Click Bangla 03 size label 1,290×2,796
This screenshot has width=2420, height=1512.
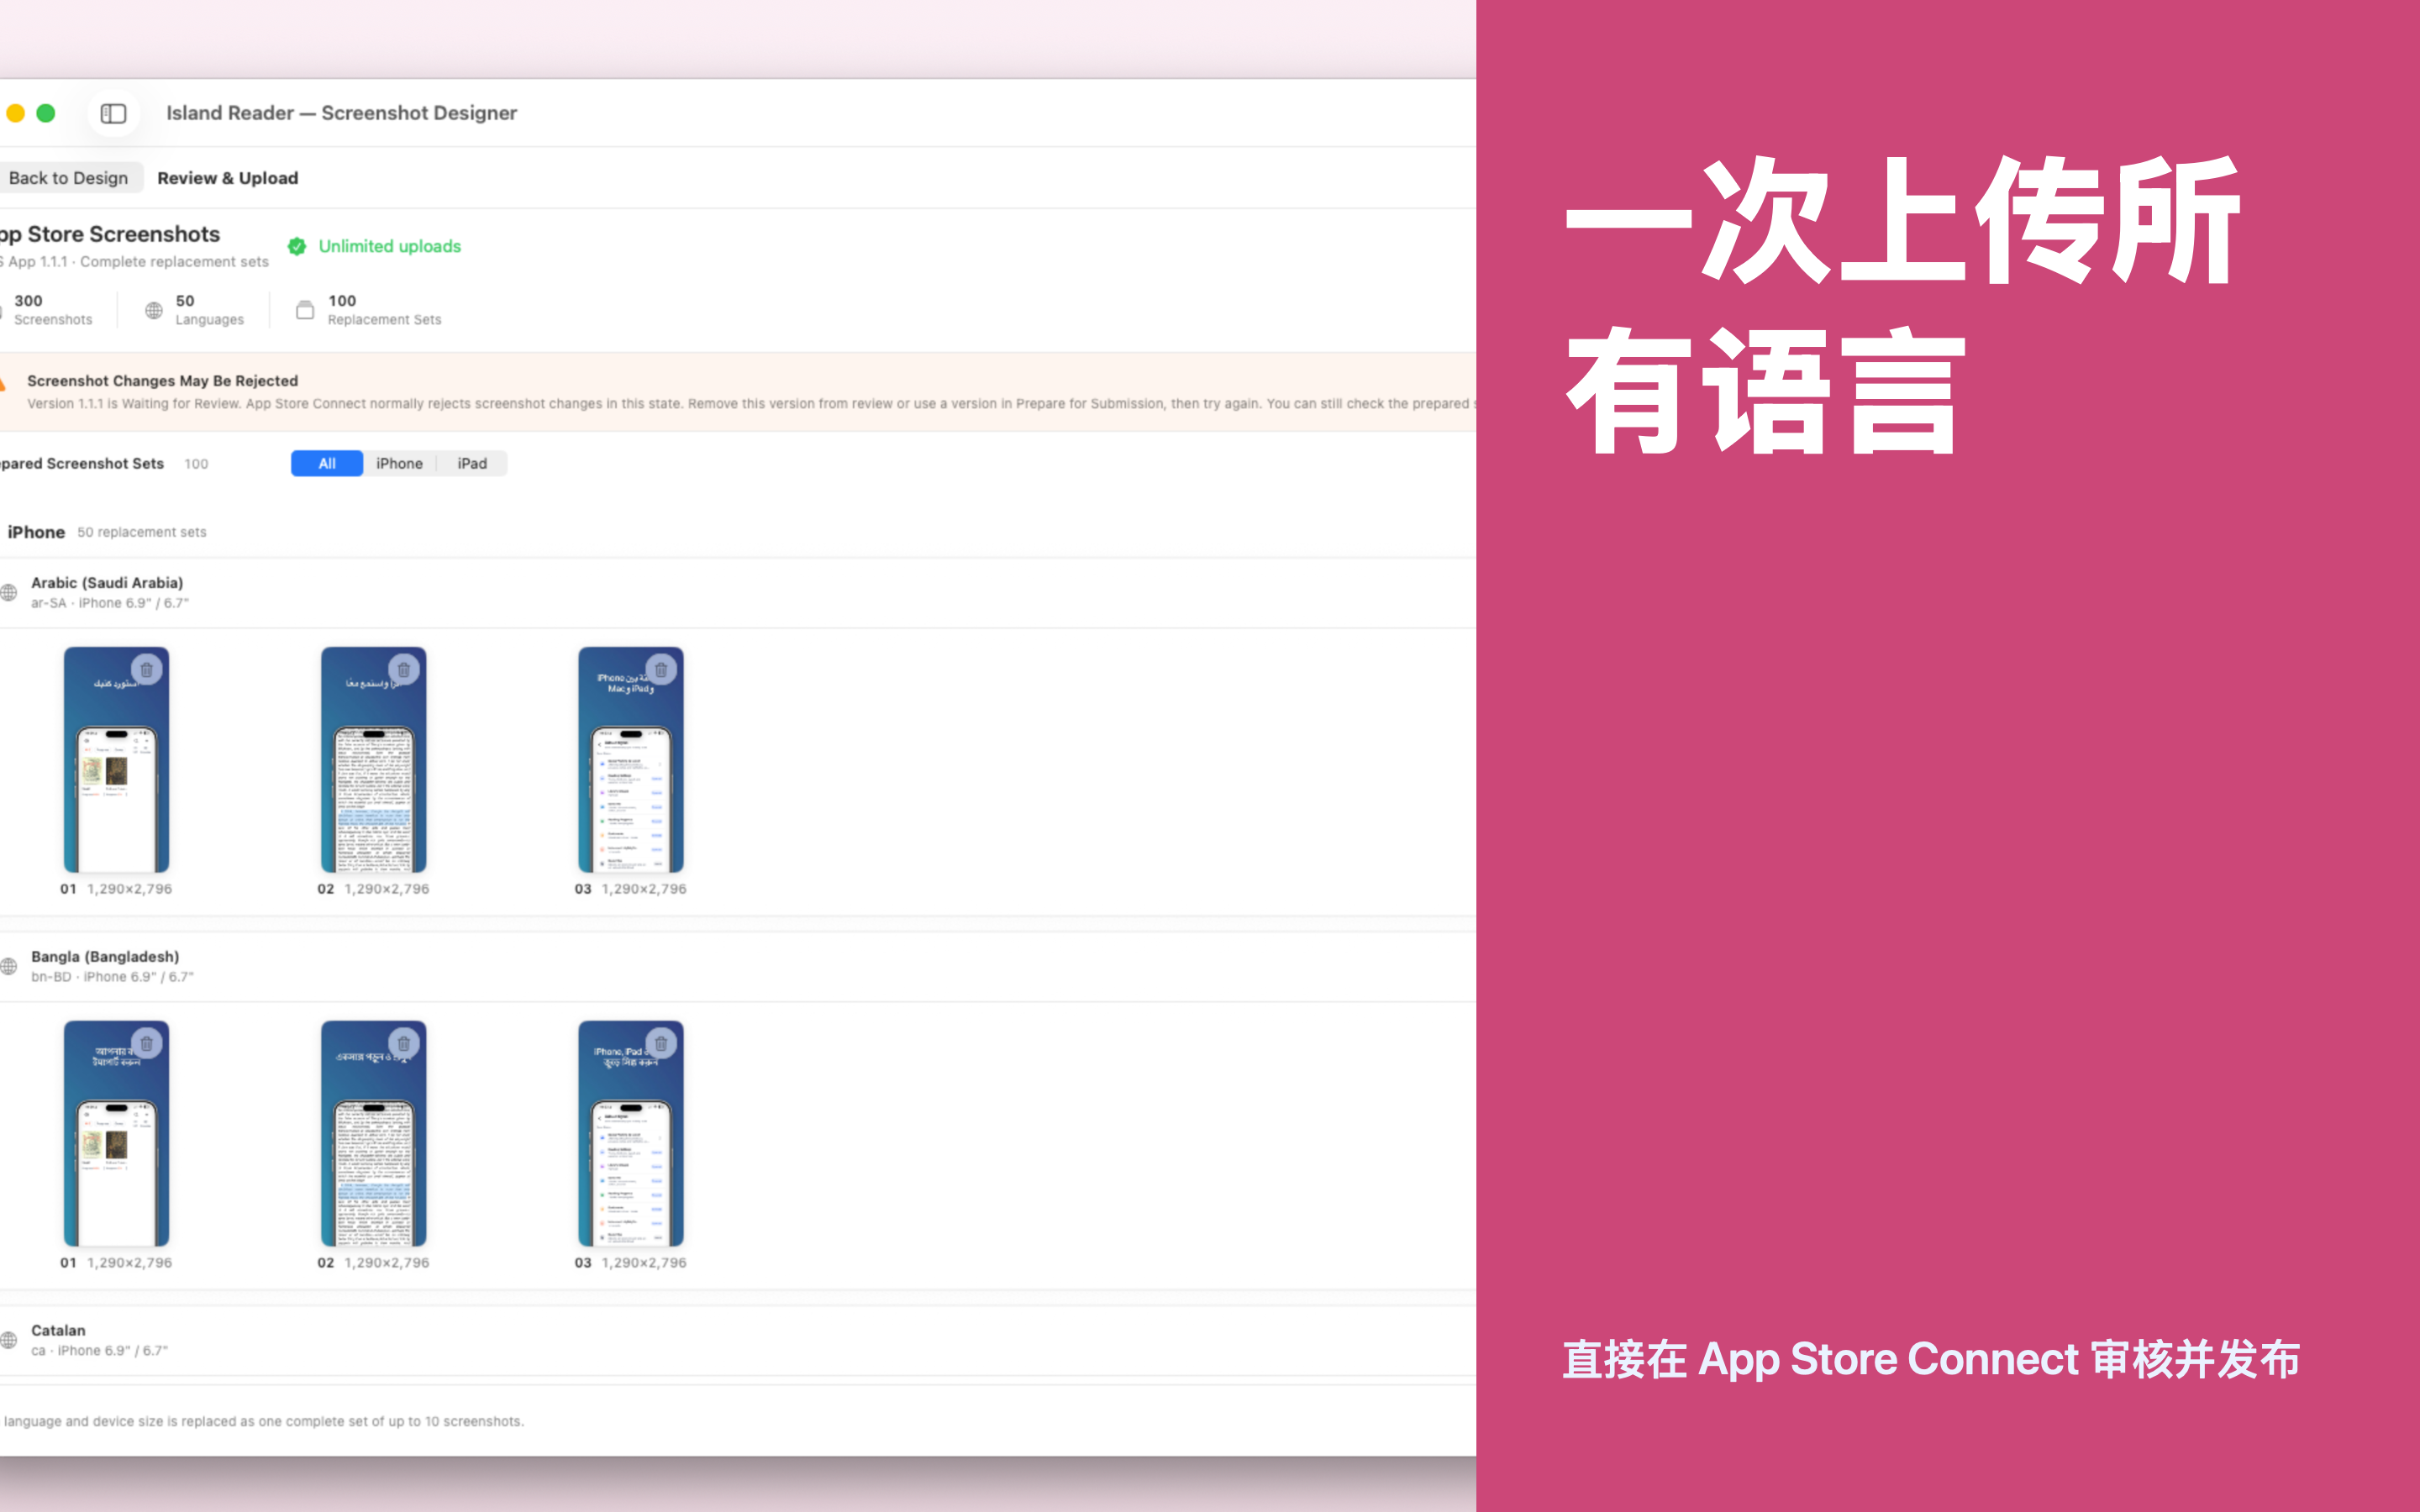click(644, 1263)
